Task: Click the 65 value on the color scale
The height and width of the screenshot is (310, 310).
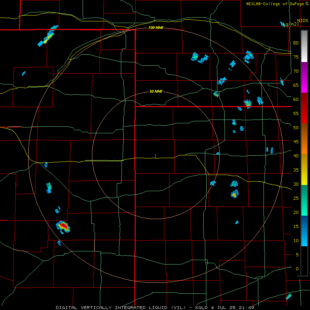Action: [296, 85]
